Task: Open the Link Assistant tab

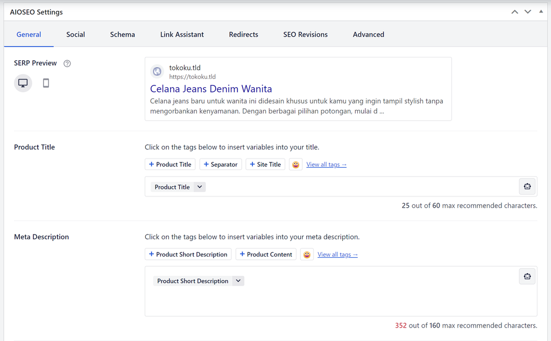Action: click(182, 34)
